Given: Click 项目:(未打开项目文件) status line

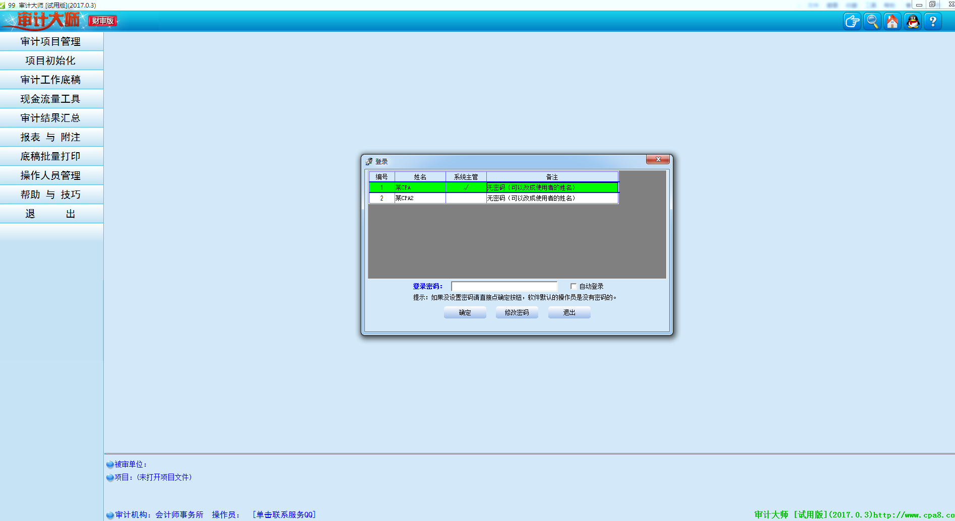Looking at the screenshot, I should coord(153,477).
